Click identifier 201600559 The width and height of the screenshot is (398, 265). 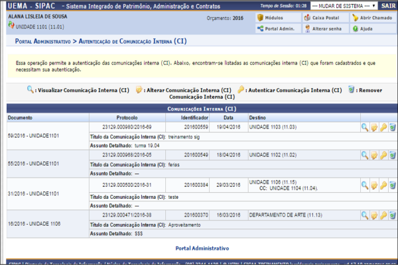click(196, 127)
